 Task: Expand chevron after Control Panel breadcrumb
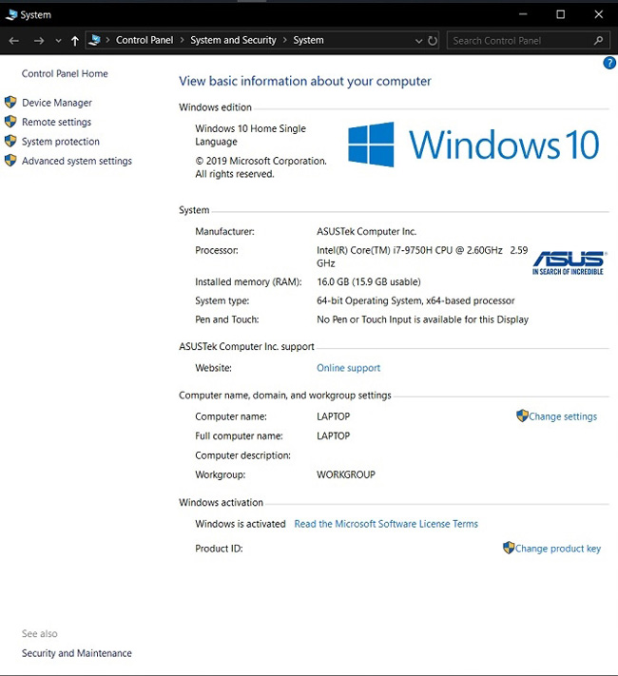pos(182,40)
